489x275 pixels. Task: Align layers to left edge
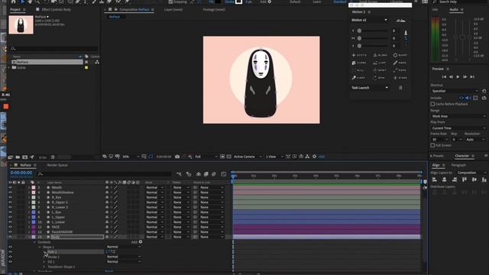(x=435, y=180)
